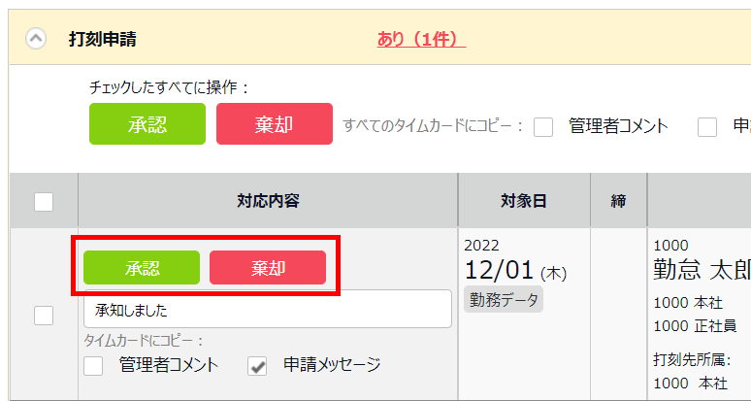The height and width of the screenshot is (401, 751).
Task: Click the bulk 承認 button for checked items
Action: 147,124
